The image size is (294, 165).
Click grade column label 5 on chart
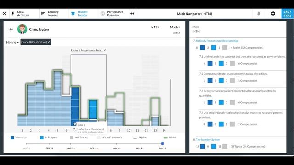pos(57,130)
